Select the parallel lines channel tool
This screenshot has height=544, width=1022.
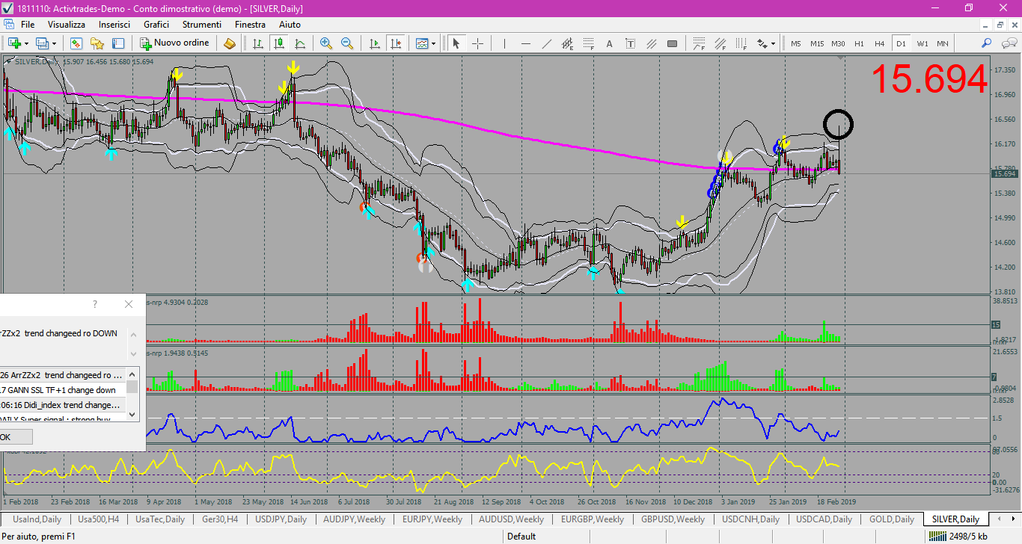tap(651, 43)
